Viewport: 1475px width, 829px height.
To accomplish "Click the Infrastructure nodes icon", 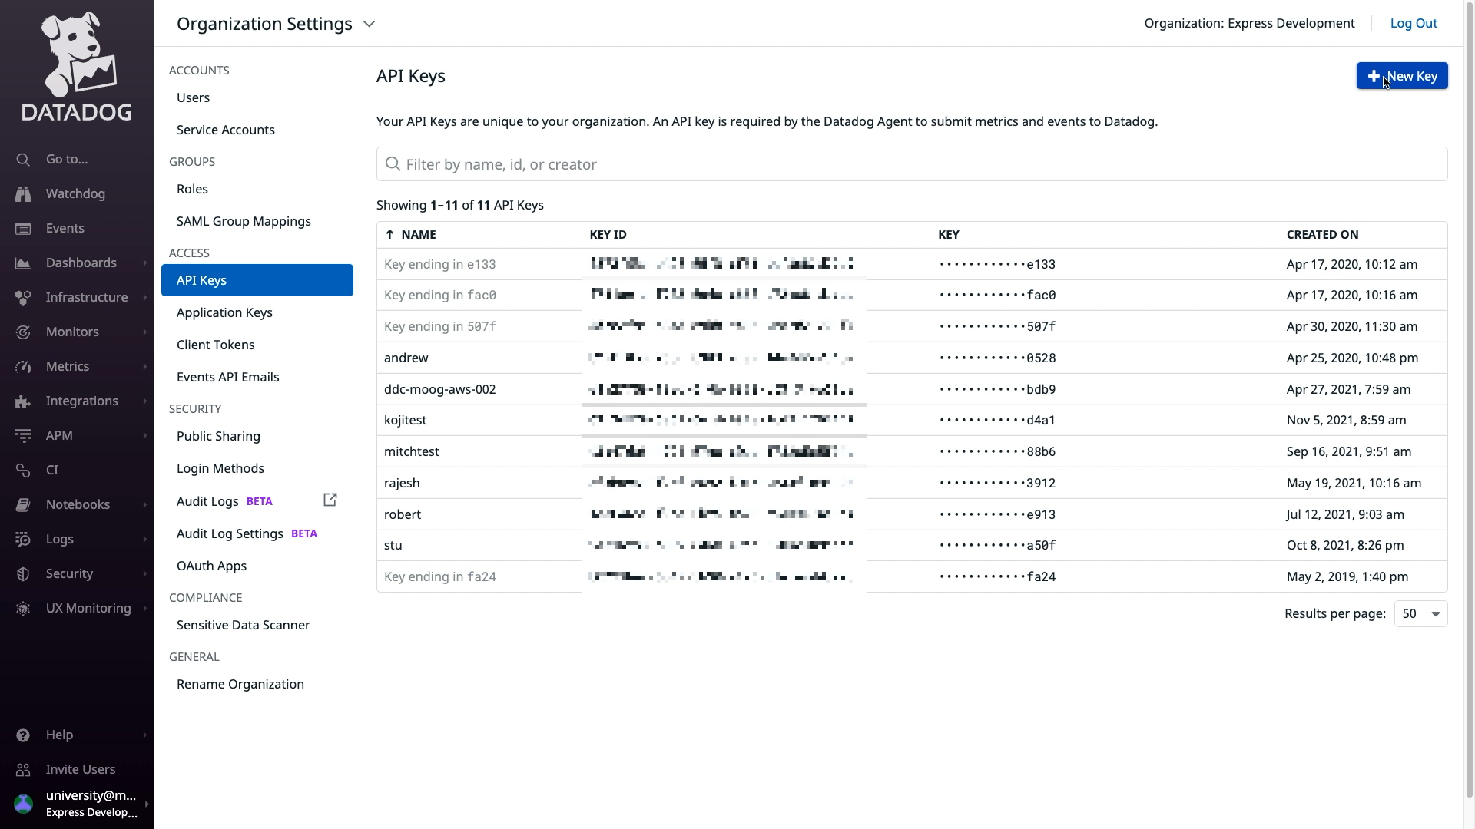I will point(23,298).
